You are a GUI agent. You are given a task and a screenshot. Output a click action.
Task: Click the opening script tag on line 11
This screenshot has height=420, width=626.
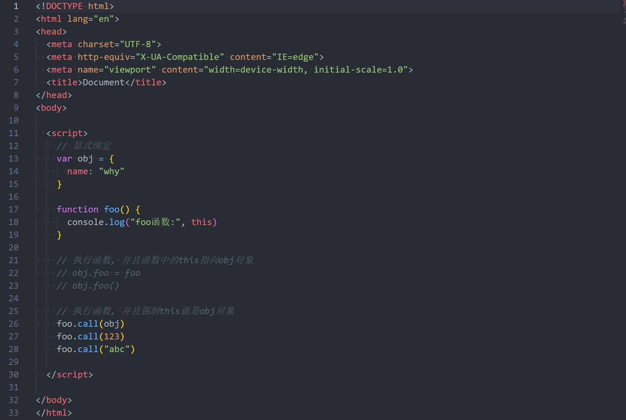point(67,133)
